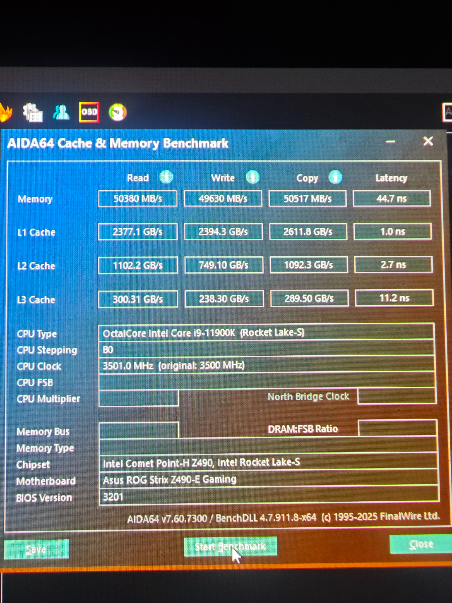Click the round gauge toolbar icon

pyautogui.click(x=117, y=112)
